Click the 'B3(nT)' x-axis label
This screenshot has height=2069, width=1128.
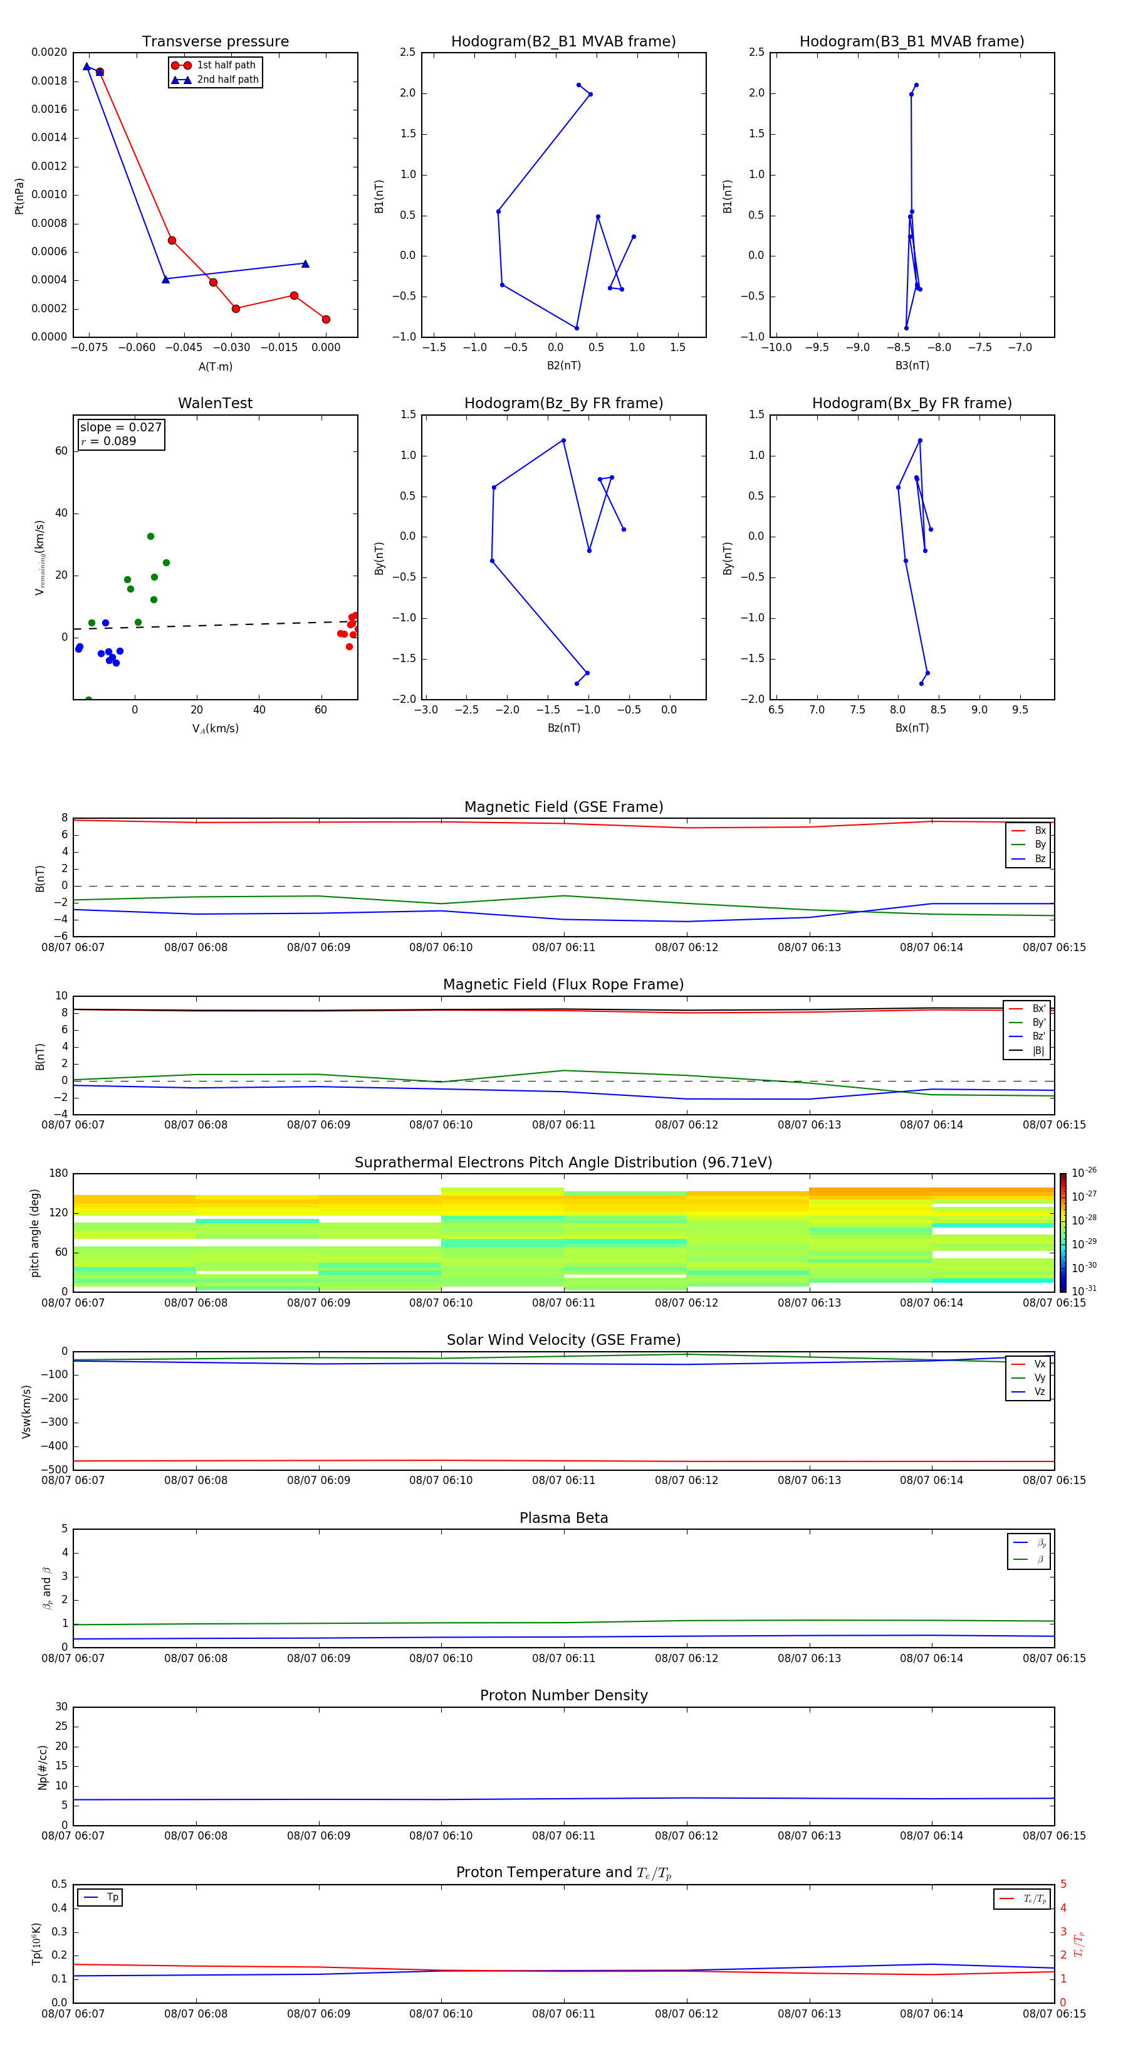click(x=912, y=366)
